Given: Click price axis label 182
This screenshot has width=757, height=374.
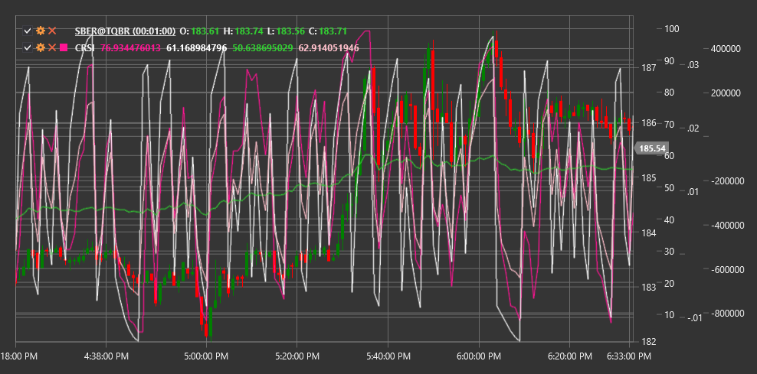Looking at the screenshot, I should (649, 342).
